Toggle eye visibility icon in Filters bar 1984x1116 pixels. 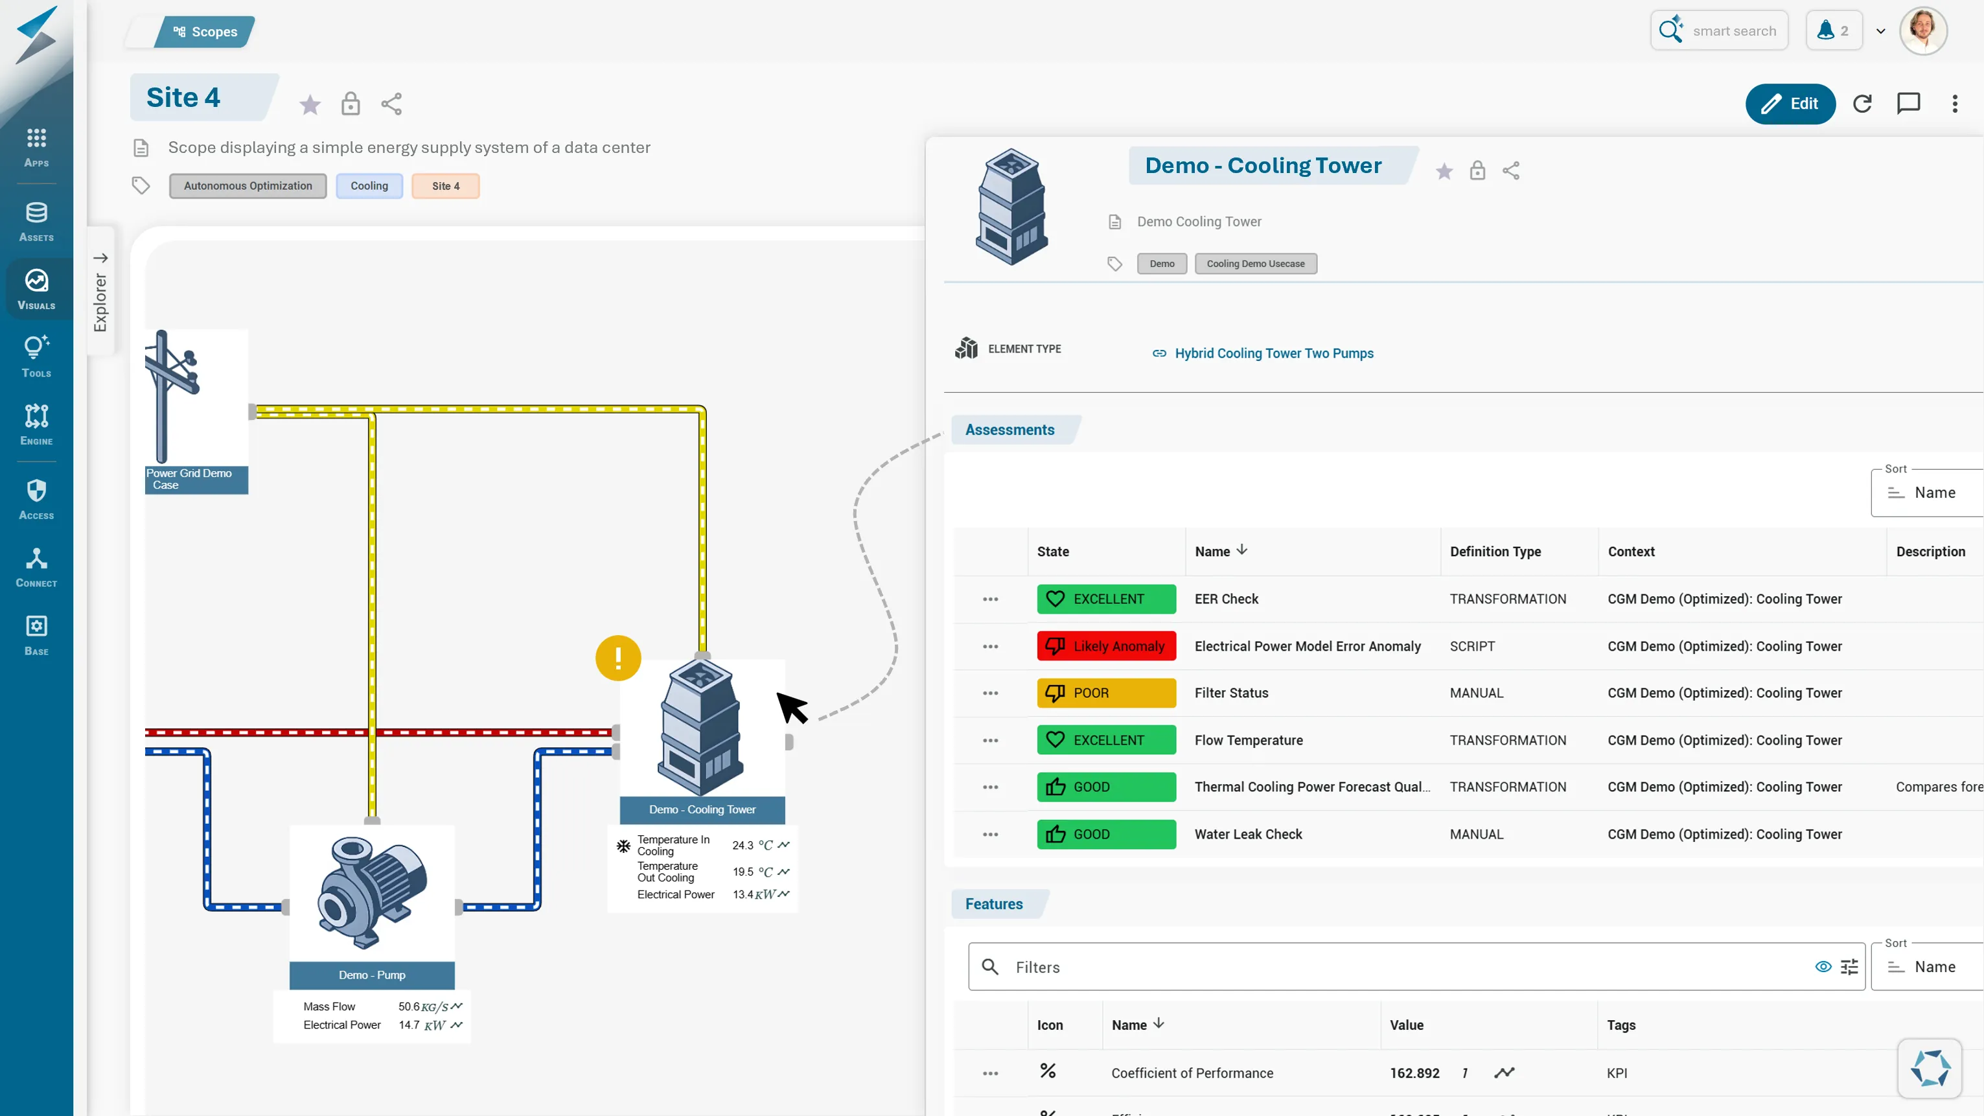pyautogui.click(x=1823, y=966)
